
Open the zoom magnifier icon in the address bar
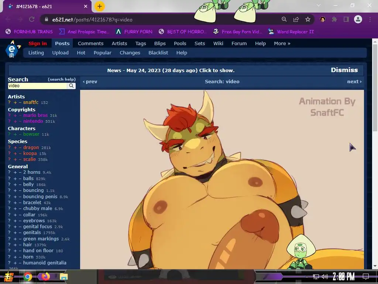point(284,19)
